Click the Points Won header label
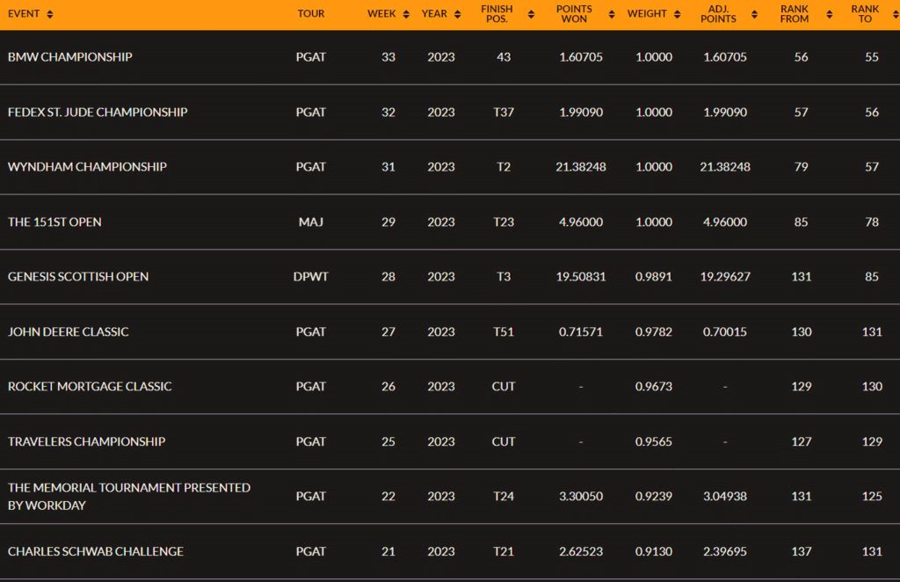Viewport: 900px width, 582px height. 574,14
